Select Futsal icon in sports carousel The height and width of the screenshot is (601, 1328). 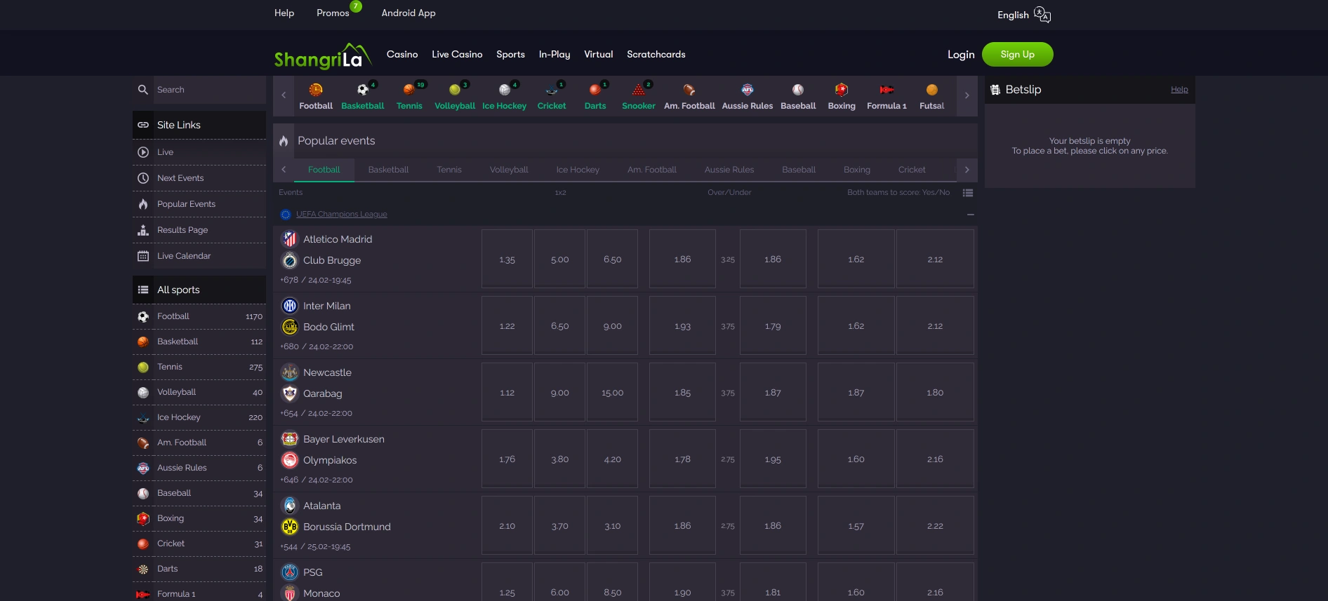[931, 89]
